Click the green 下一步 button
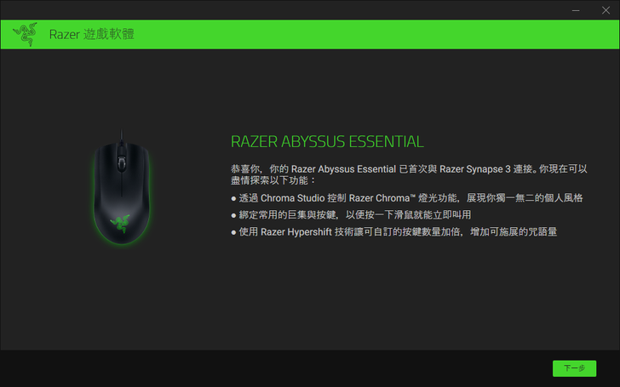This screenshot has width=620, height=387. 574,368
